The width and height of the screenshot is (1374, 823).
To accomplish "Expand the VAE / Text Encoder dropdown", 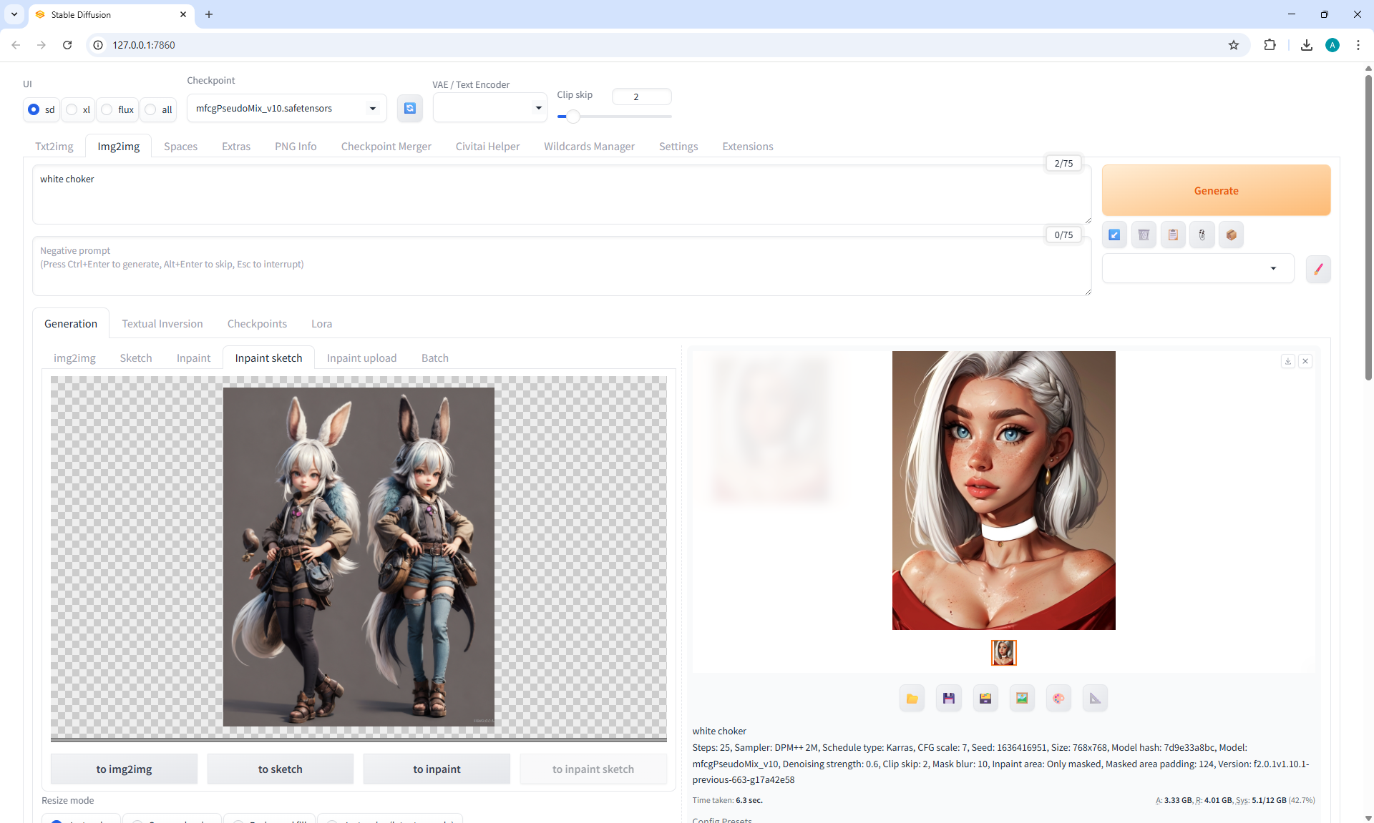I will (489, 108).
